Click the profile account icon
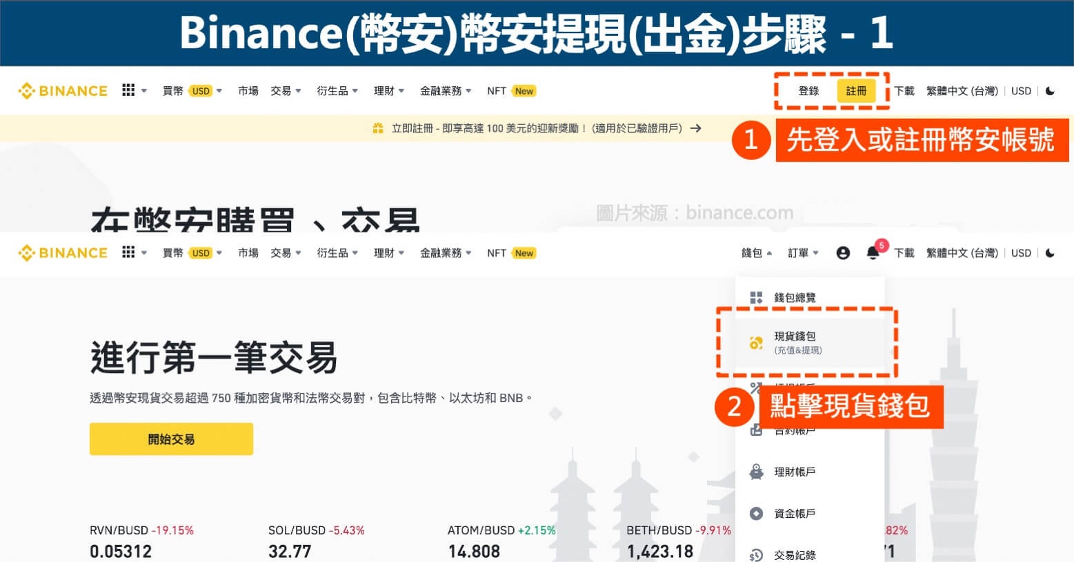Screen dimensions: 1074x562 (x=843, y=253)
